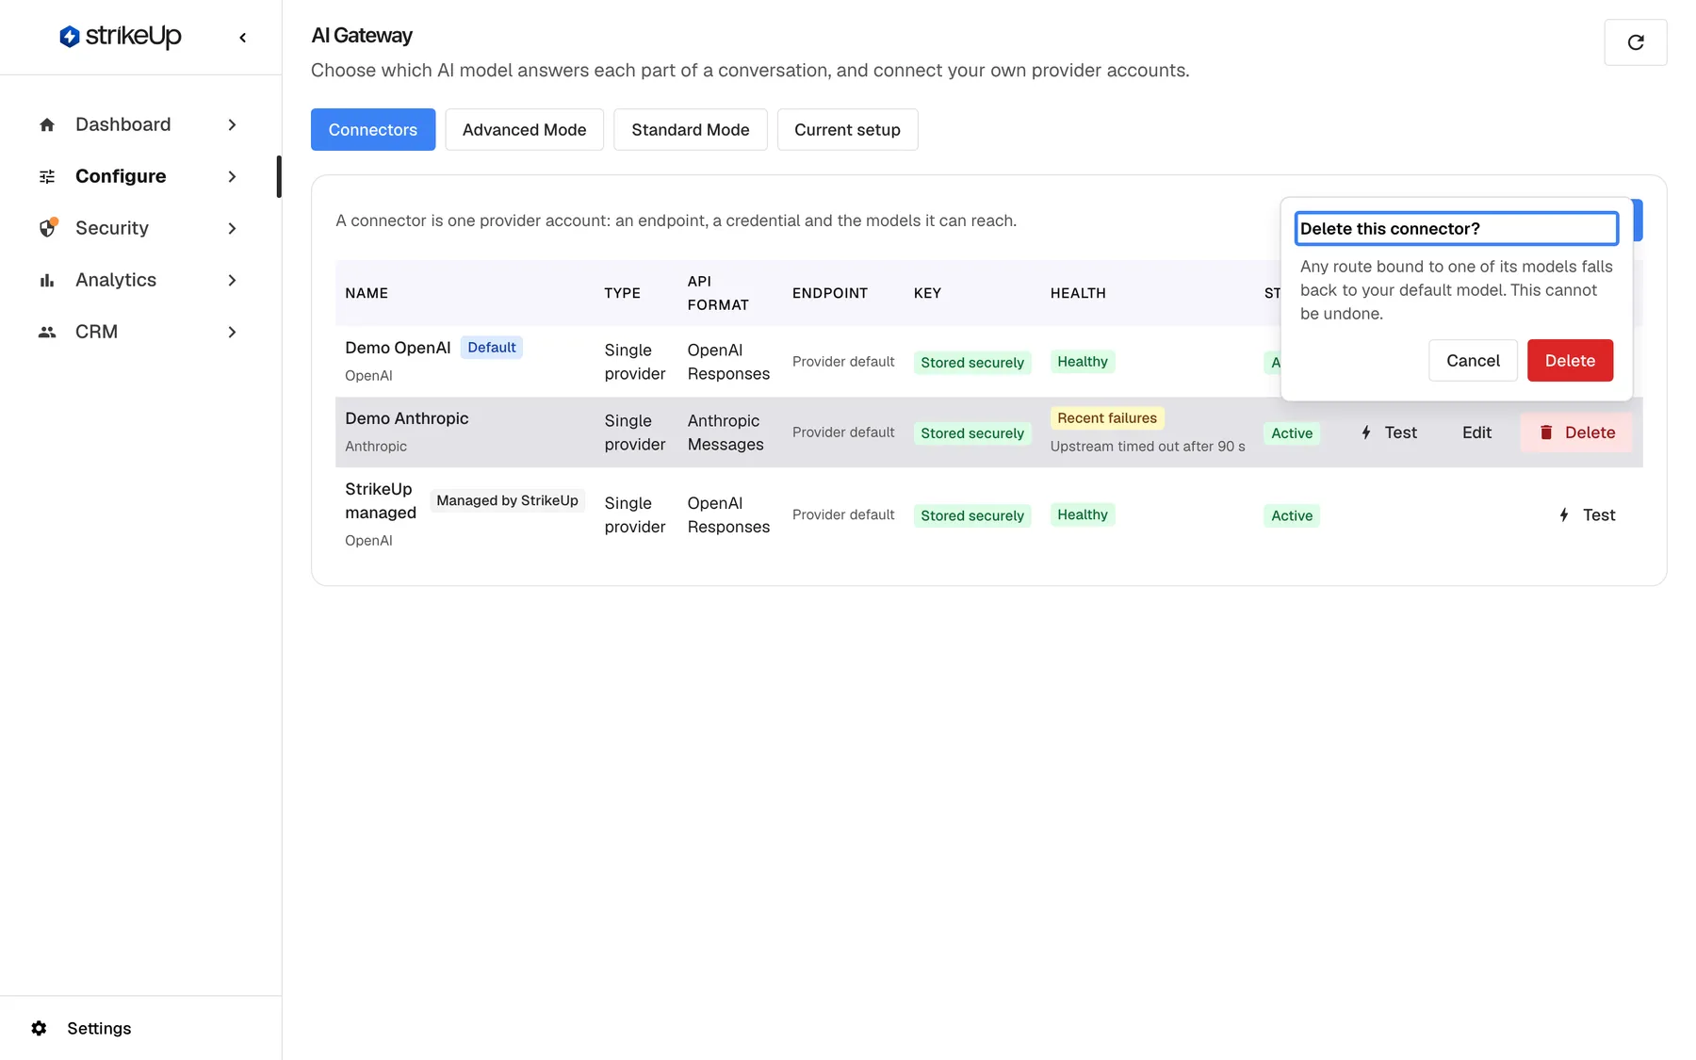Click "Upstream timed out after 90 s" text
Image resolution: width=1696 pixels, height=1060 pixels.
[1148, 446]
